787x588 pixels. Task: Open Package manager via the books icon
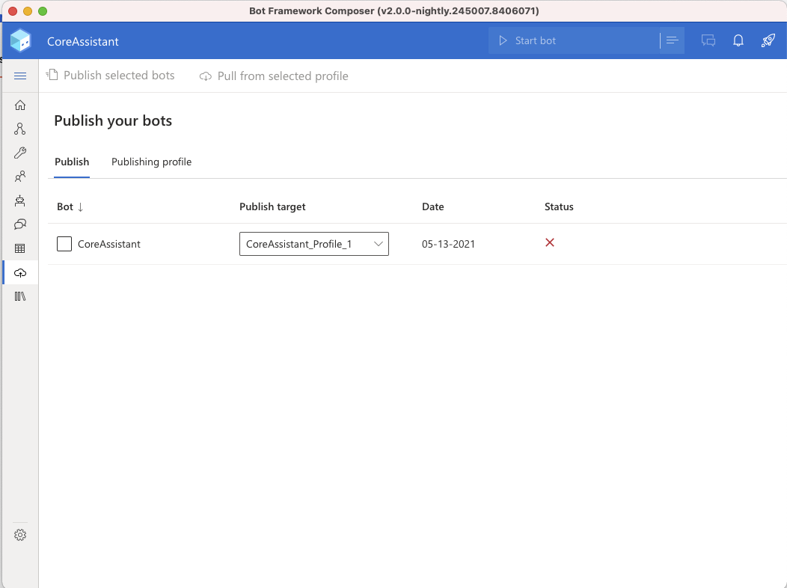point(20,296)
